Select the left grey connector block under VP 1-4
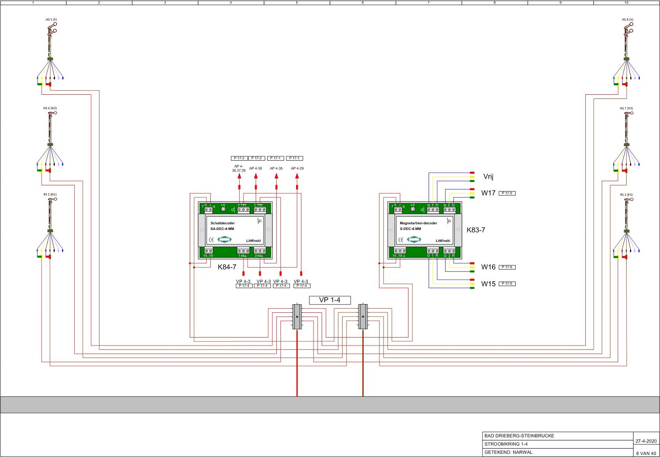 point(297,316)
